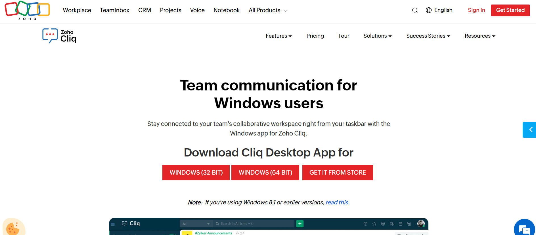Click the reminders clipboard icon in the Cliq preview
Viewport: 536px width, 235px height.
(x=392, y=224)
